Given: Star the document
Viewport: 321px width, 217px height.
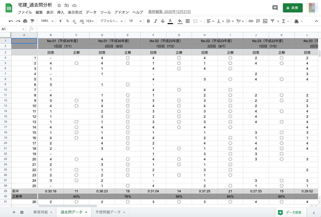Looking at the screenshot, I should point(59,5).
